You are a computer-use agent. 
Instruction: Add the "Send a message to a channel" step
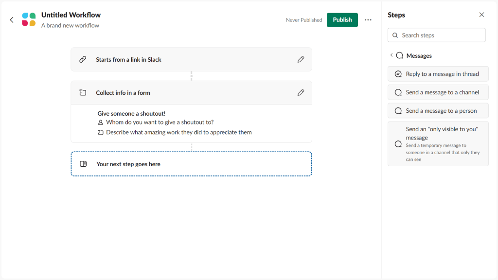[438, 92]
